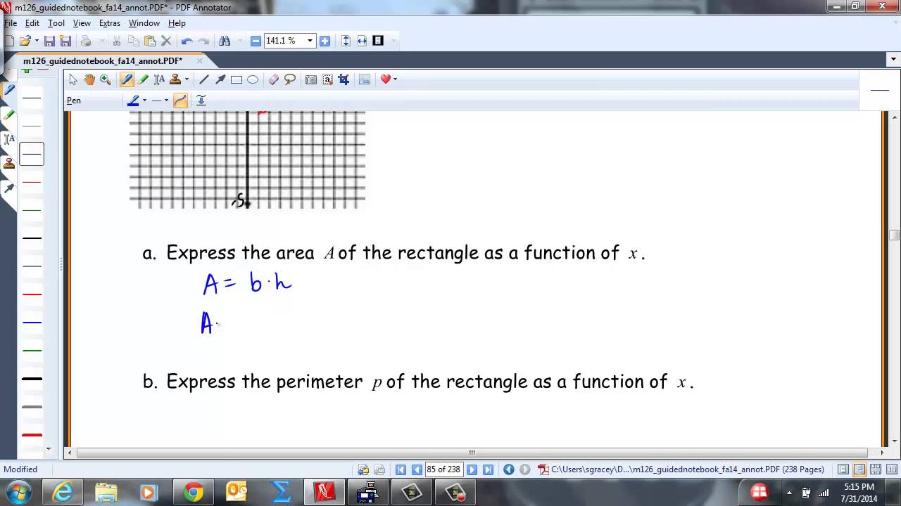Click the zoom in plus button
This screenshot has width=901, height=506.
[325, 41]
